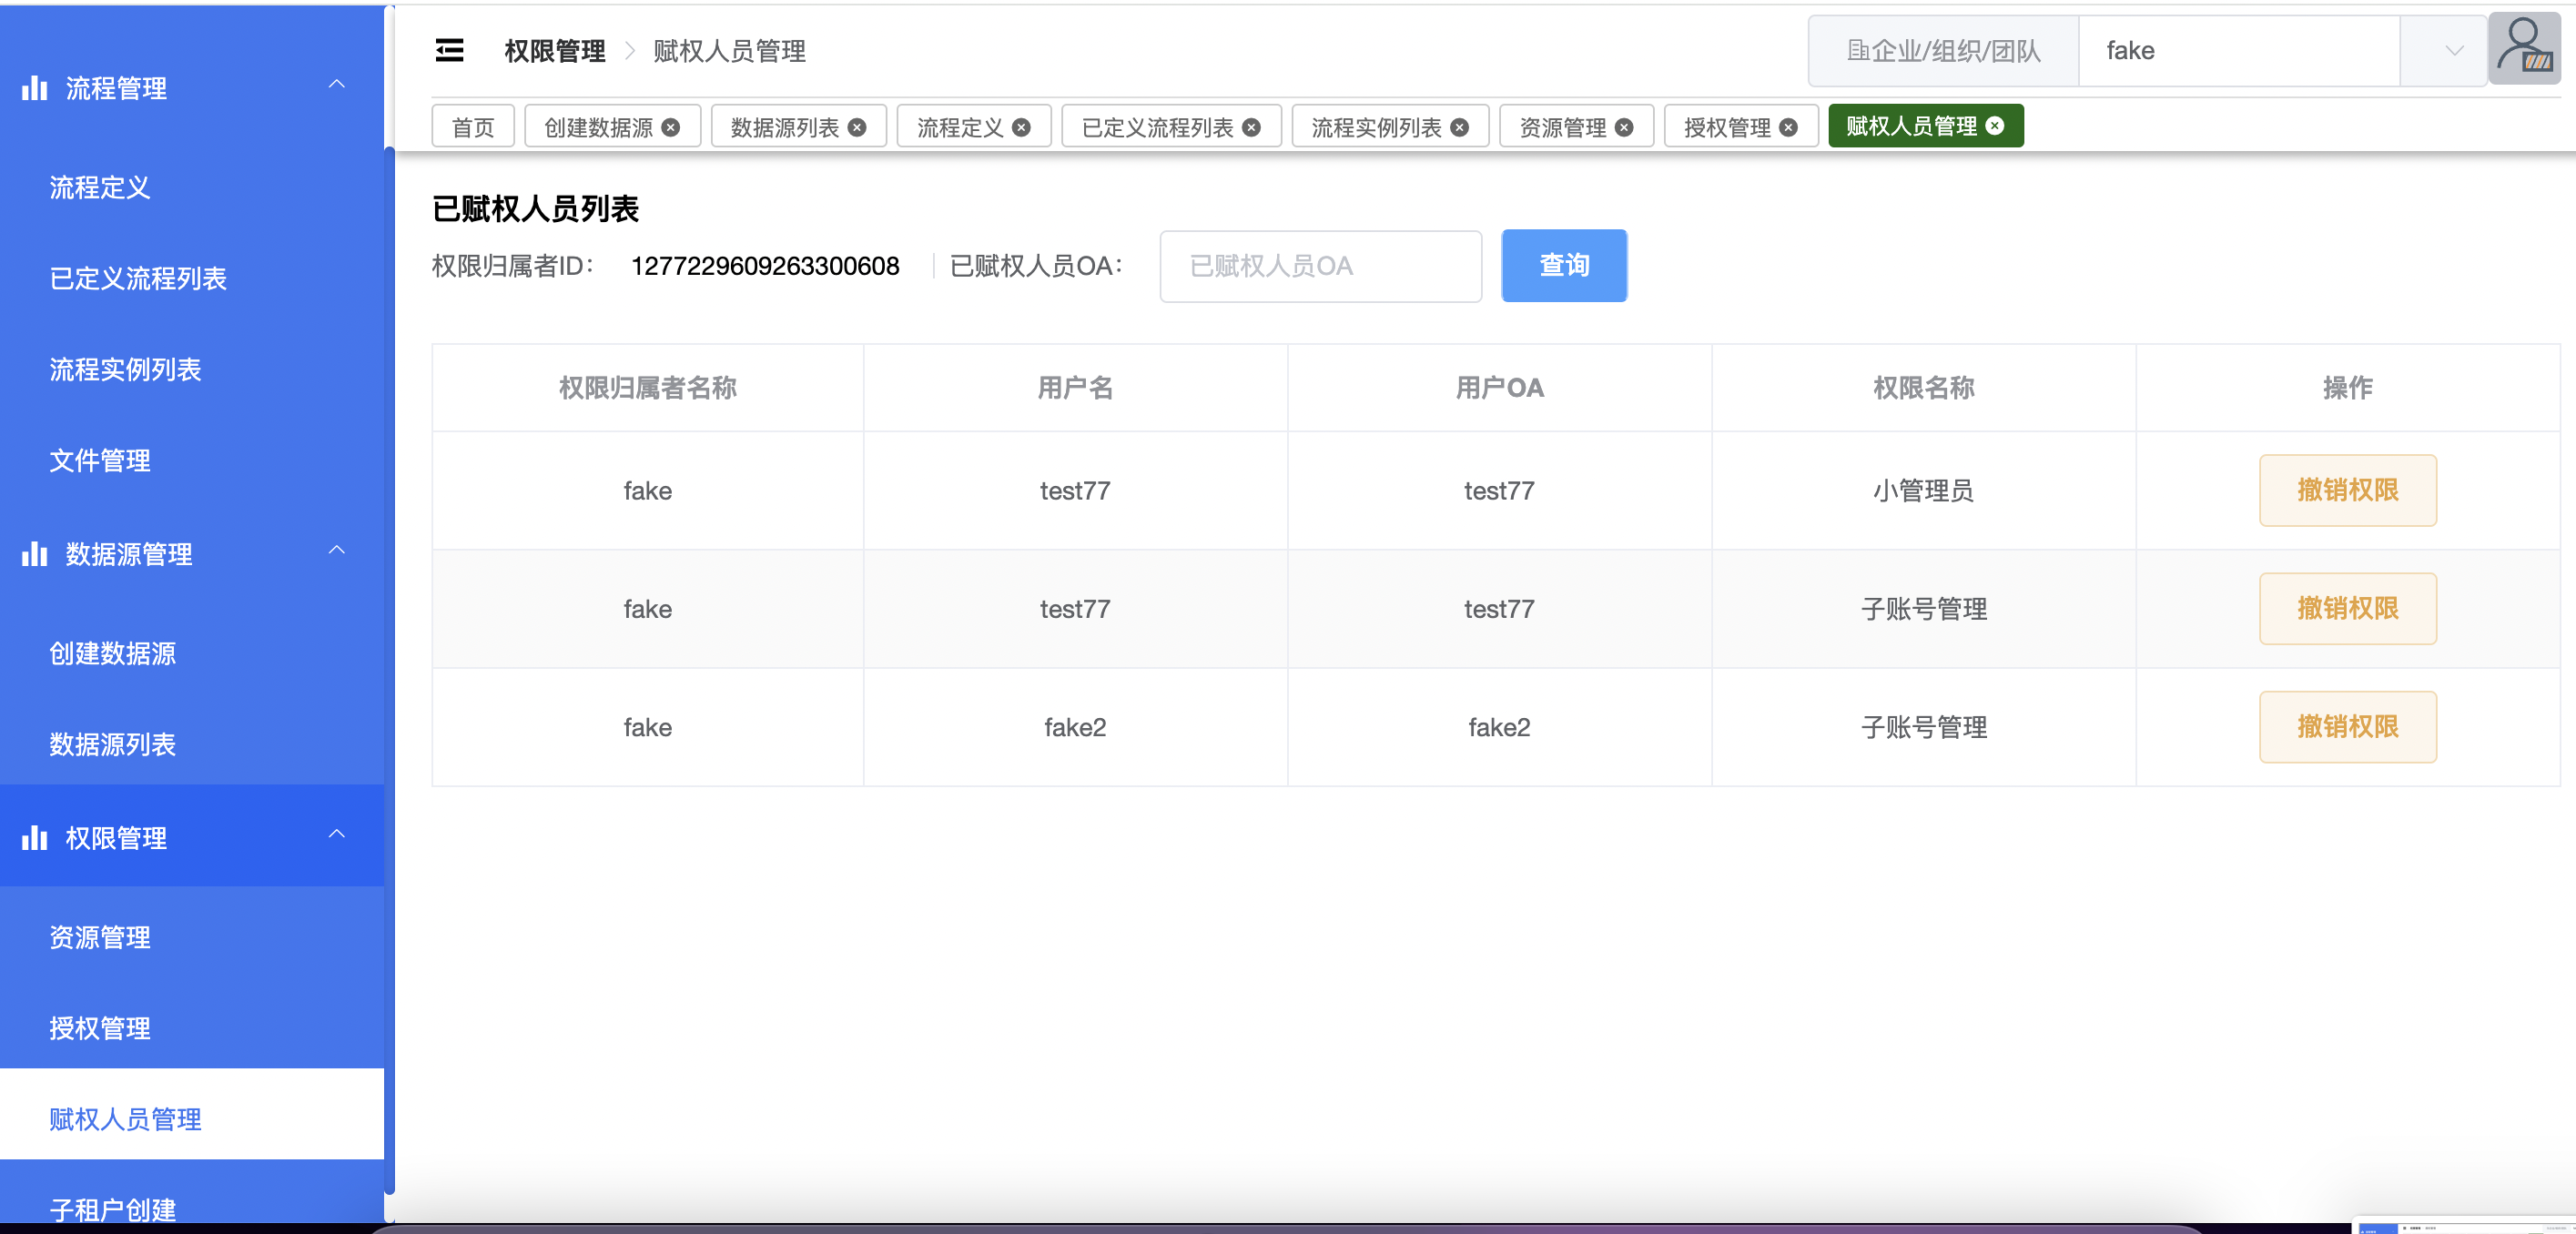Click the 查询 search button
This screenshot has height=1234, width=2576.
(x=1564, y=265)
